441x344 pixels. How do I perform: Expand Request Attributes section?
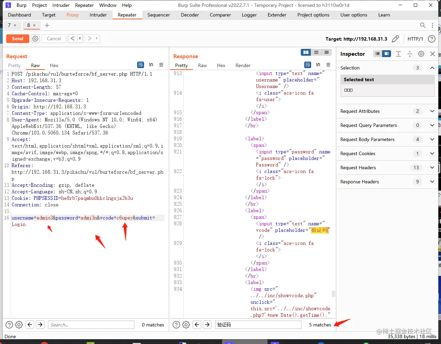tap(432, 111)
